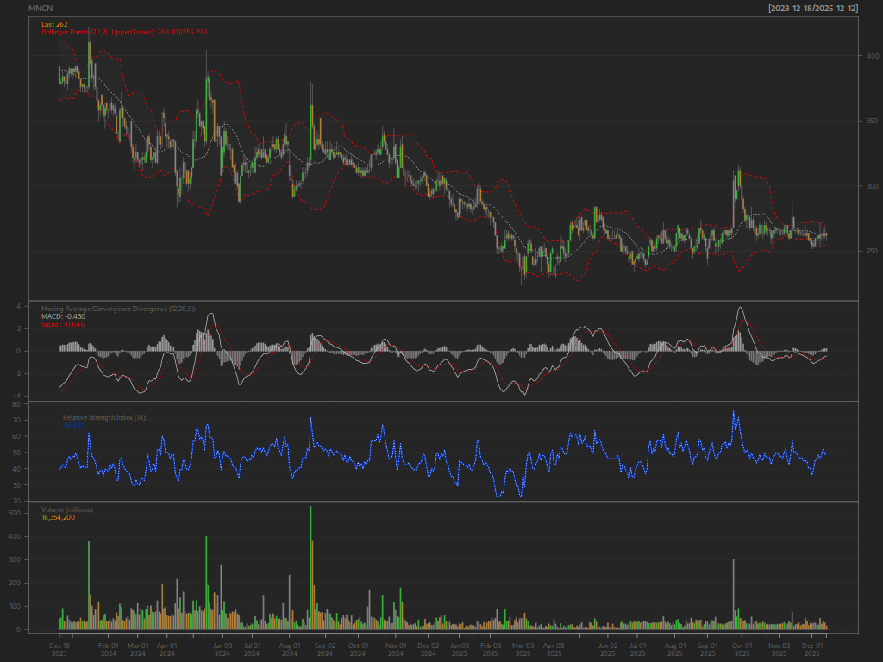Select the orange volume figure 16,354,200
883x662 pixels.
click(x=58, y=517)
